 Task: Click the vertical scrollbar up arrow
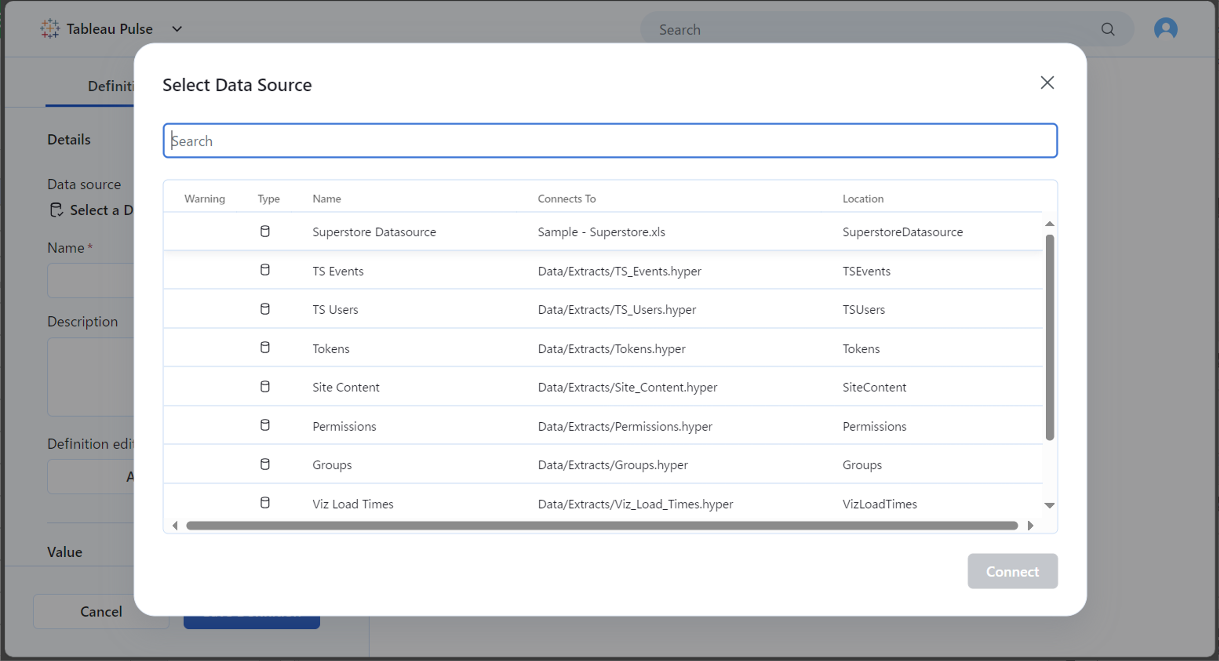click(x=1049, y=224)
